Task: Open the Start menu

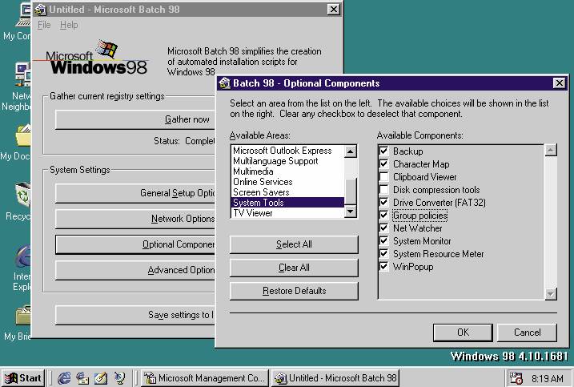Action: (x=22, y=378)
